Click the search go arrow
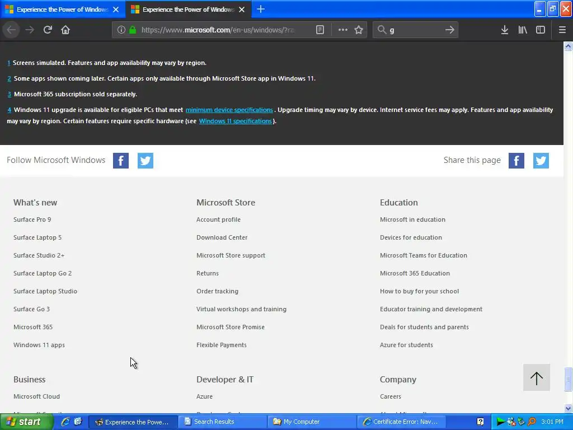The height and width of the screenshot is (430, 573). 450,30
